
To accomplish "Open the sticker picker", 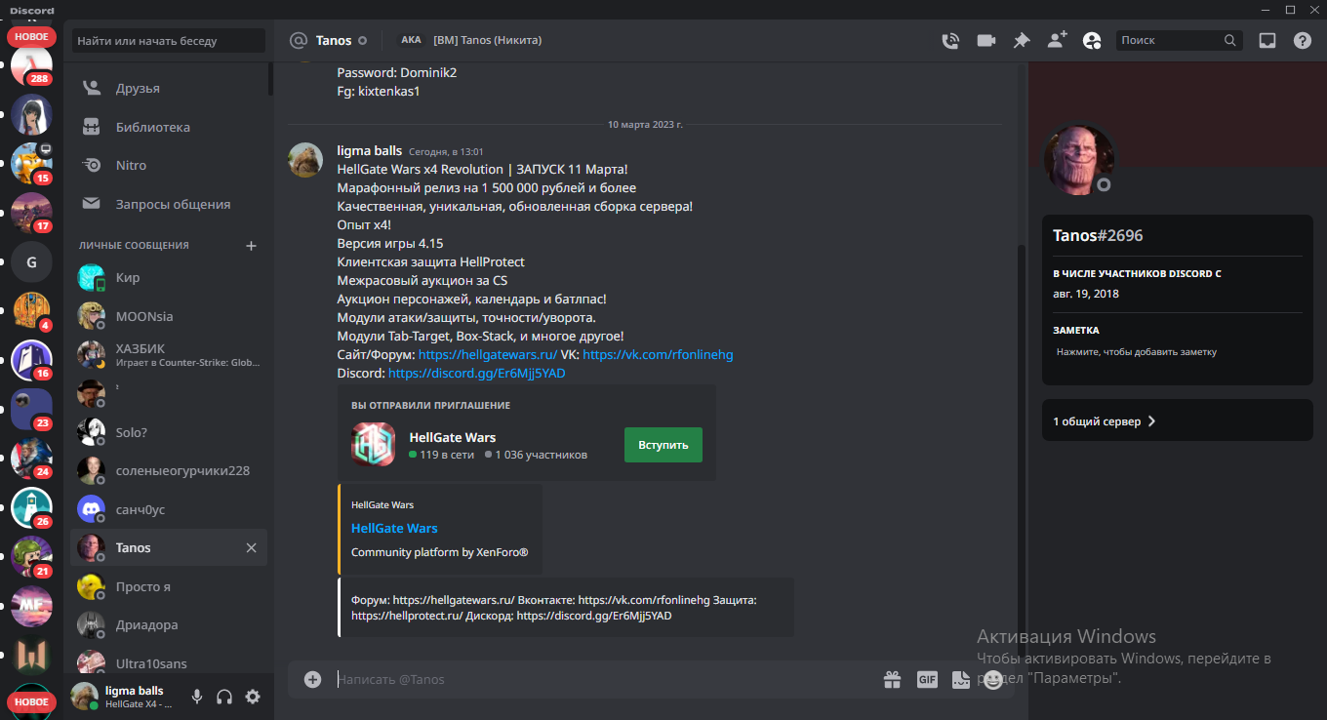I will click(x=960, y=679).
